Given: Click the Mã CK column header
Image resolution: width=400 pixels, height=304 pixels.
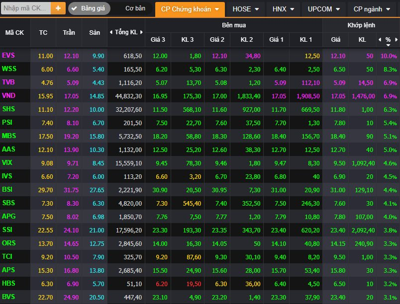Looking at the screenshot, I should 14,33.
